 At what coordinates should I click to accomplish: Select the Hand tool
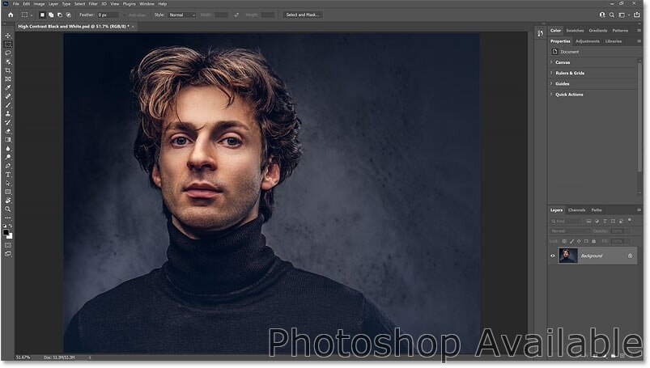point(8,201)
